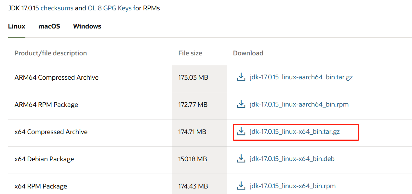Switch to the macOS tab

pyautogui.click(x=49, y=26)
